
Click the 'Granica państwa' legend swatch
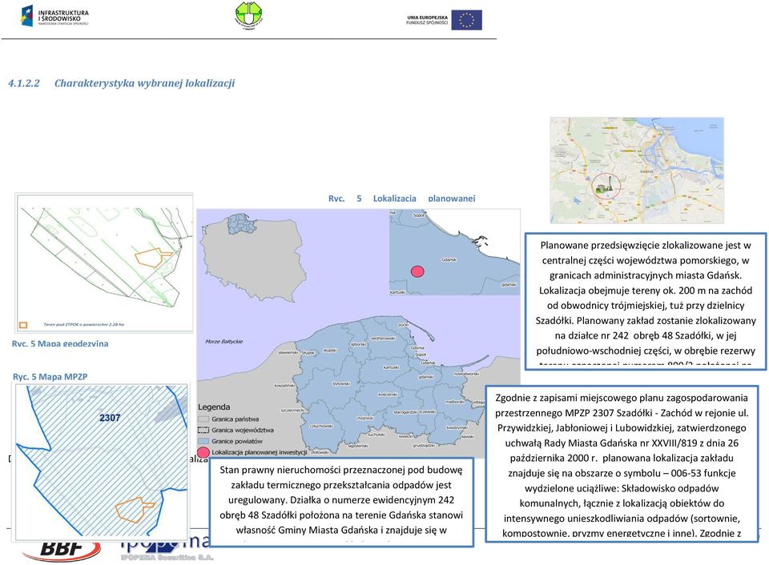click(x=203, y=419)
